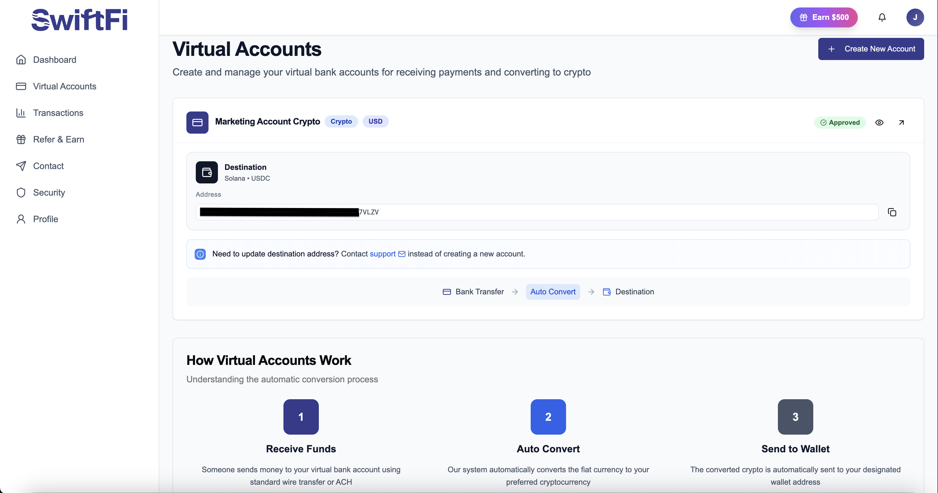Screen dimensions: 938x493
Task: Select the Transactions chart icon in sidebar
Action: pyautogui.click(x=21, y=113)
